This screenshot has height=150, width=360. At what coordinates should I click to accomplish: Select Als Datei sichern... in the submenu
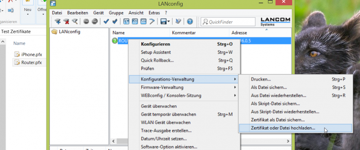click(295, 87)
